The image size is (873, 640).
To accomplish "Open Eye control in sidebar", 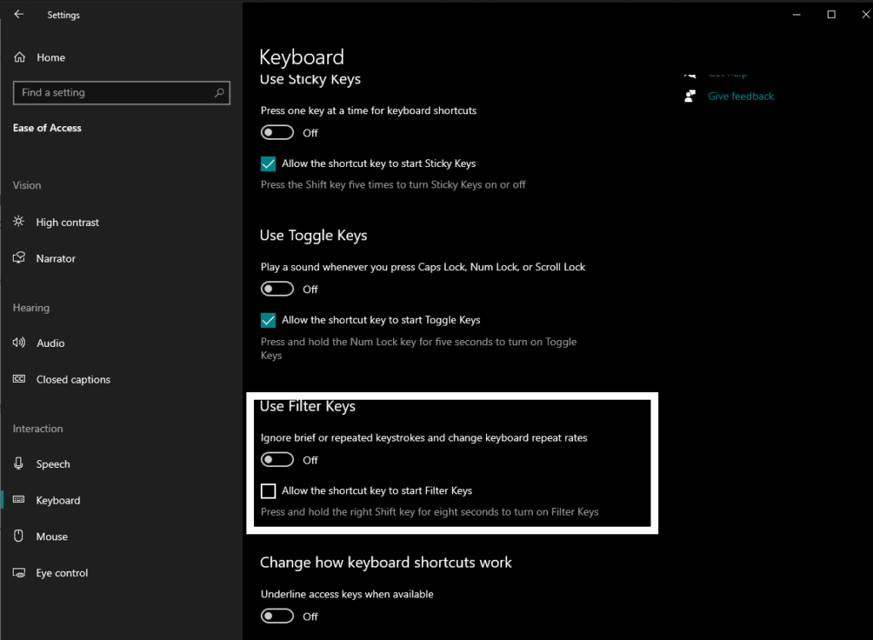I will [61, 574].
